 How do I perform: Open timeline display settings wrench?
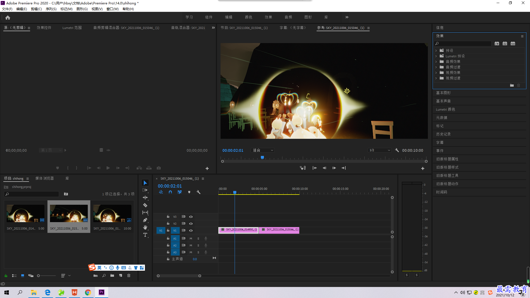tap(198, 192)
